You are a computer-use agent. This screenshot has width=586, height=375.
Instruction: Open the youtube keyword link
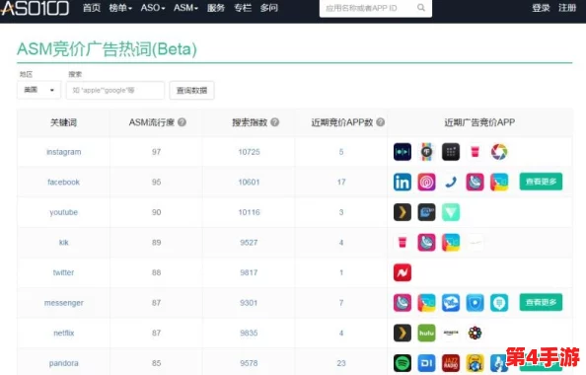pyautogui.click(x=63, y=212)
